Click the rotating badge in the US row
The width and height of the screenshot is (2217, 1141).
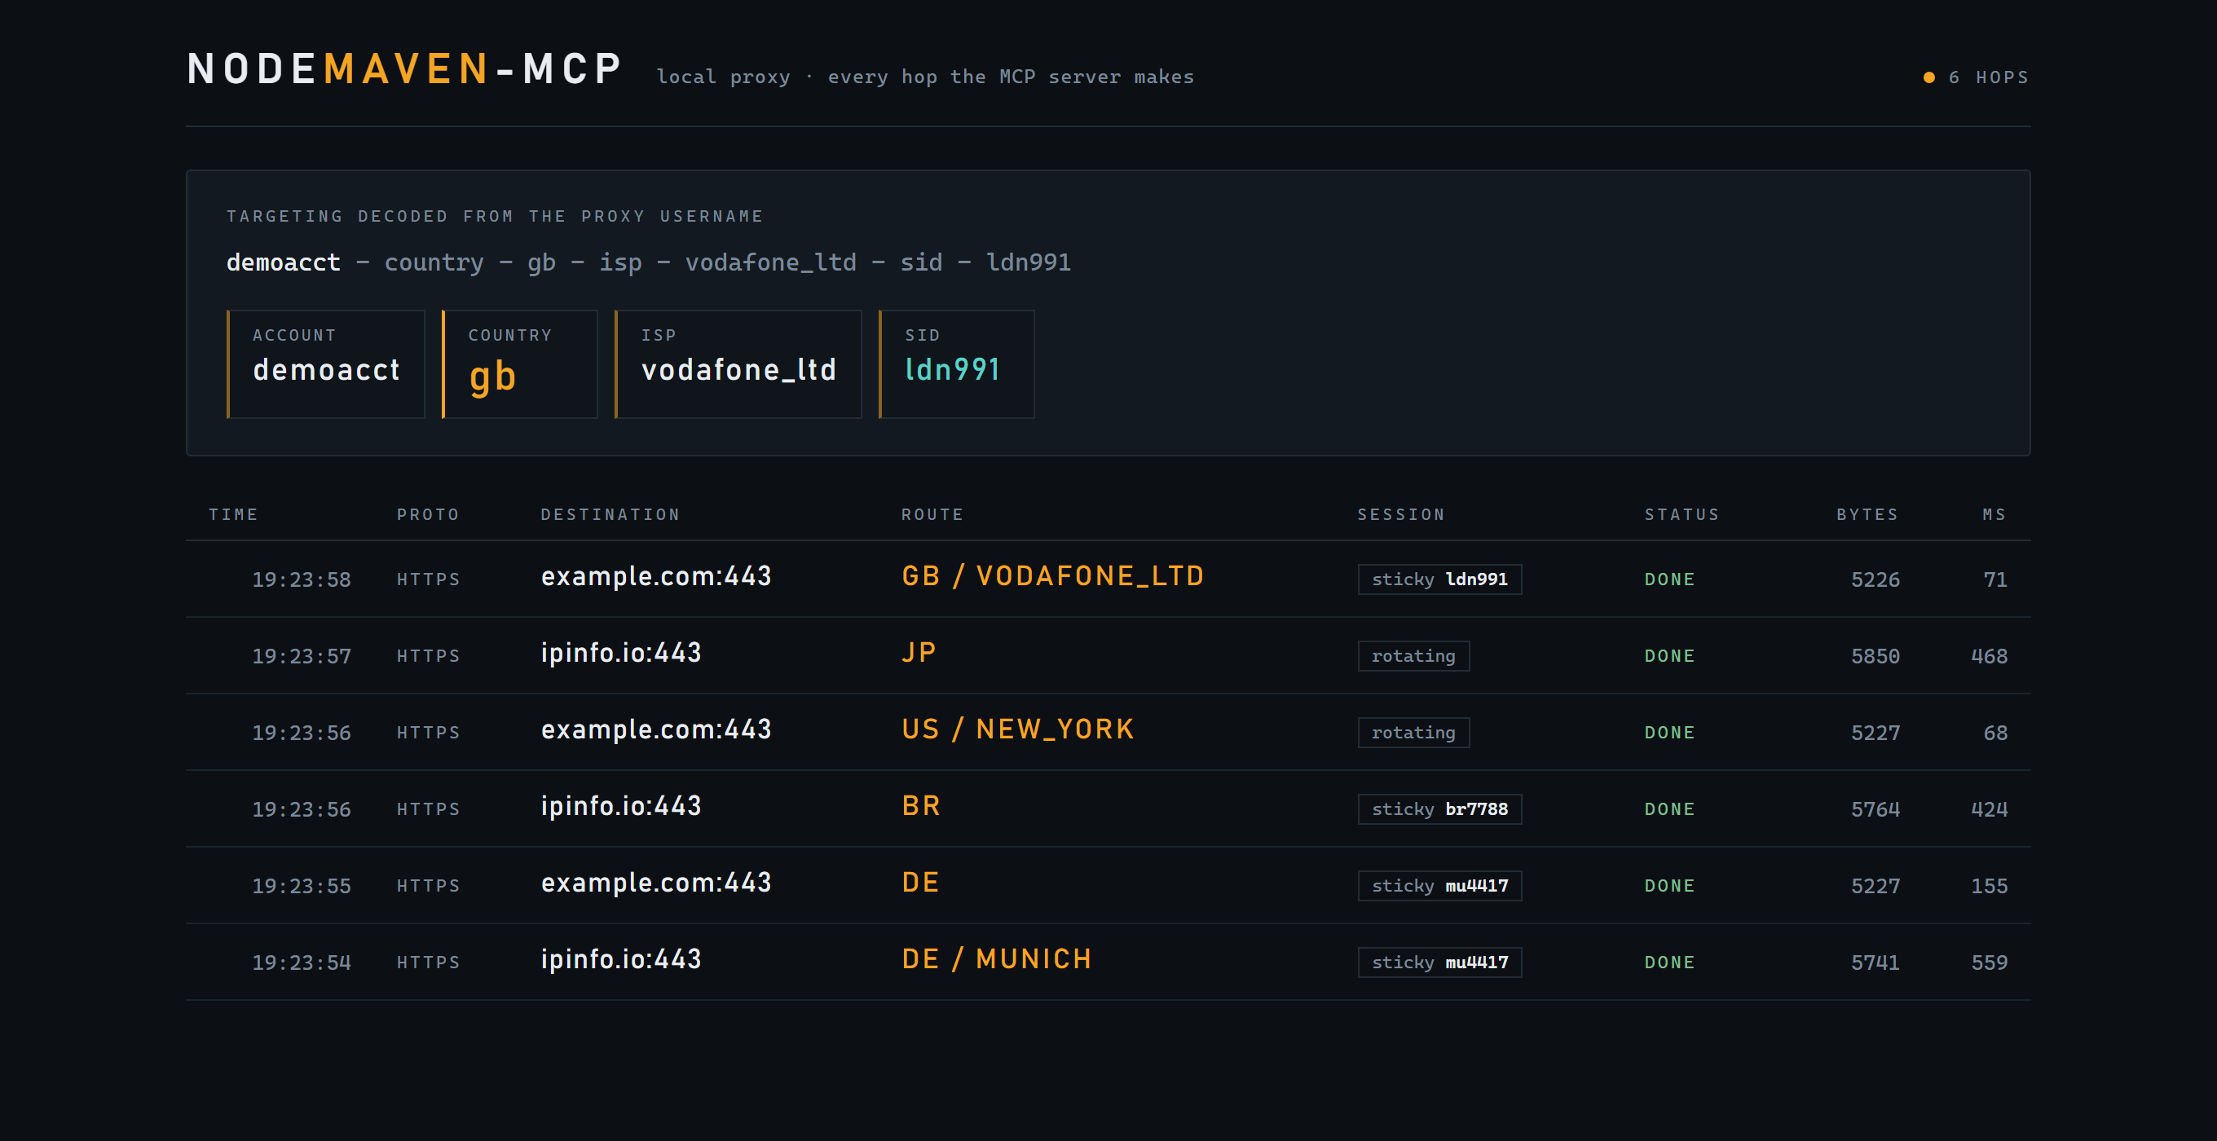[x=1413, y=732]
